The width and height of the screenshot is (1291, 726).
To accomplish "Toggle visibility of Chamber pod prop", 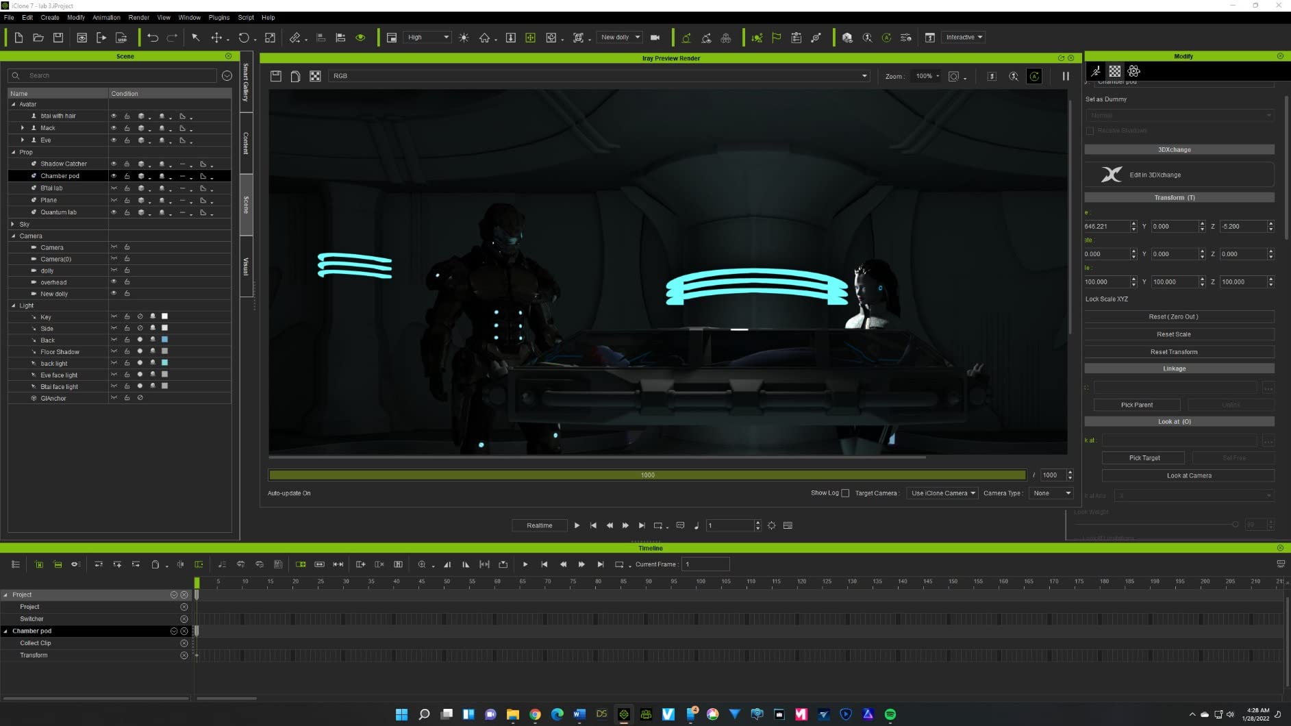I will pos(114,176).
